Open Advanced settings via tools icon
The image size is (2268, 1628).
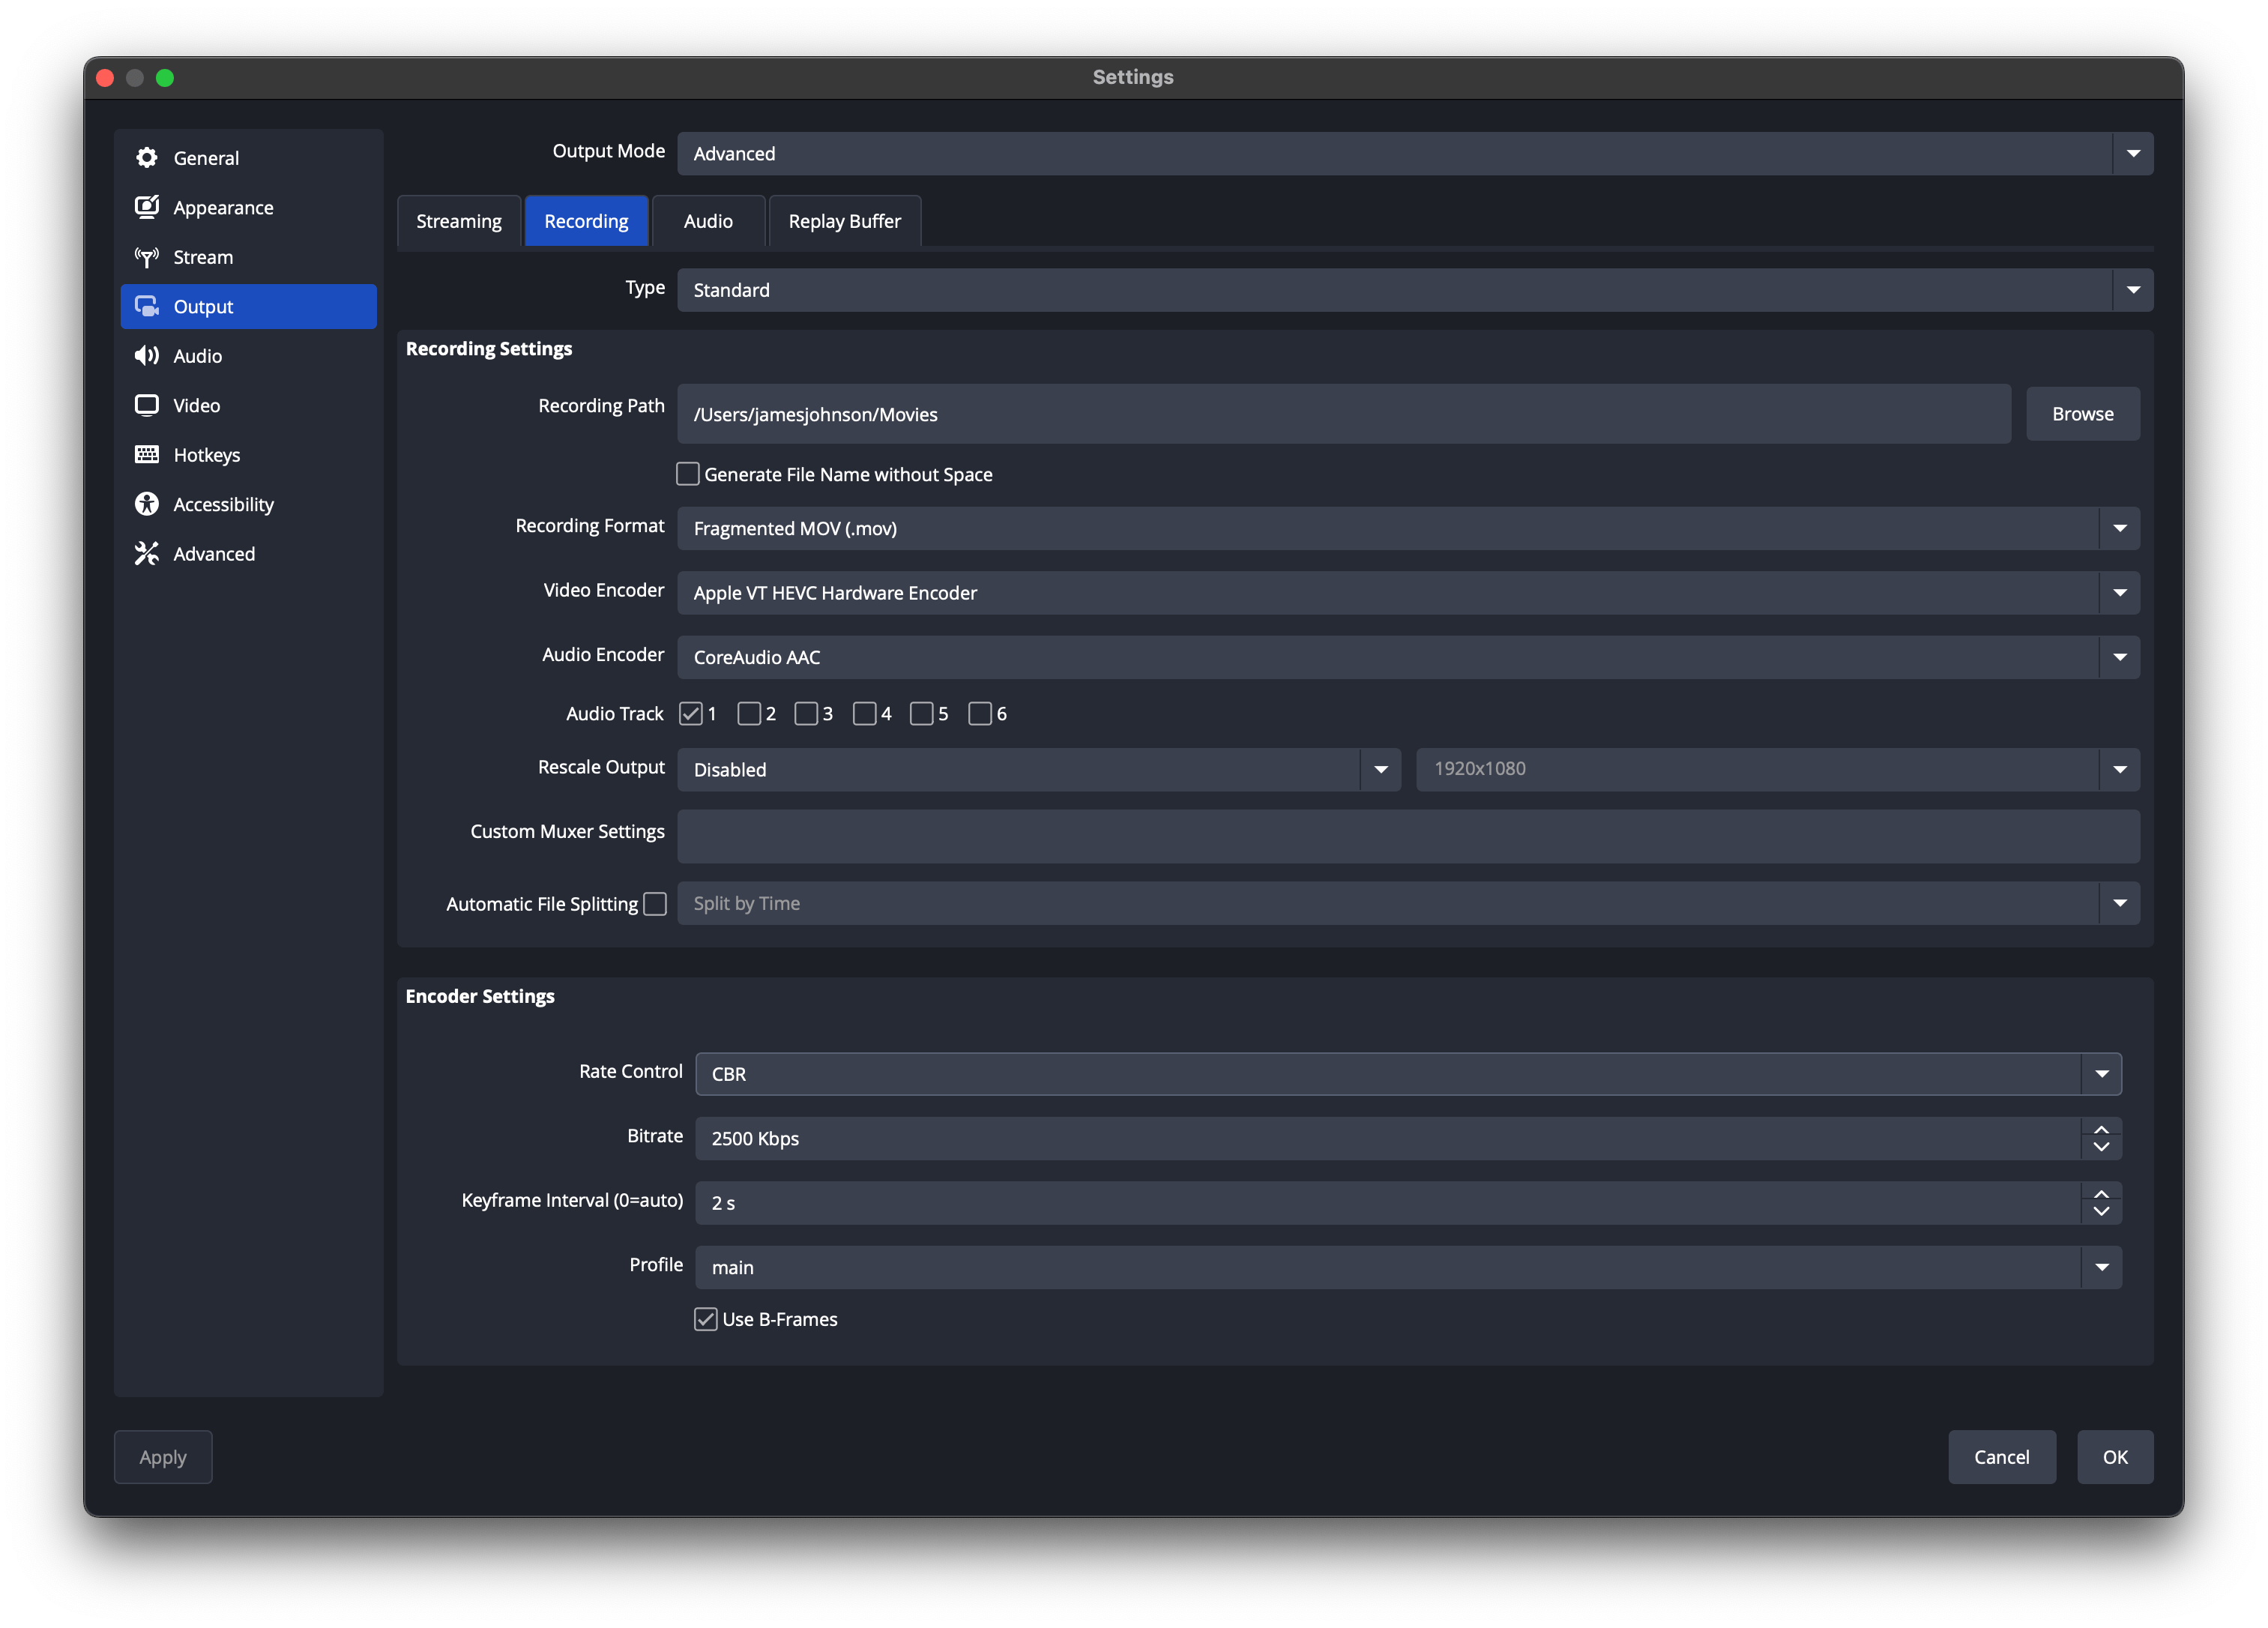pyautogui.click(x=147, y=554)
